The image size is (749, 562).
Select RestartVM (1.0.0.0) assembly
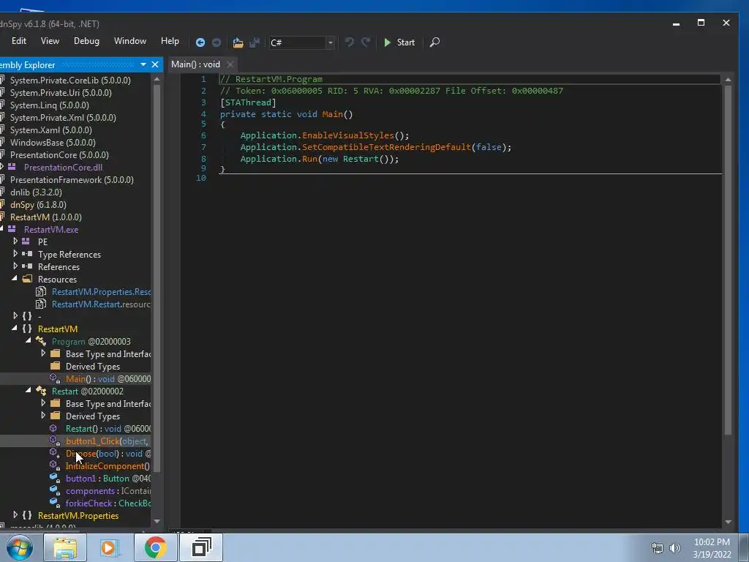pyautogui.click(x=46, y=217)
